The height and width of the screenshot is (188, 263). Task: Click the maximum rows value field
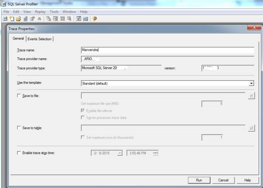pyautogui.click(x=212, y=138)
